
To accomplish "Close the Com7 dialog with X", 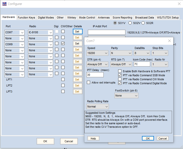I will coord(169,41).
